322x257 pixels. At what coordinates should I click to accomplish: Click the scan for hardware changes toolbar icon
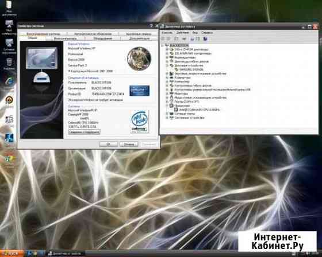click(x=205, y=39)
